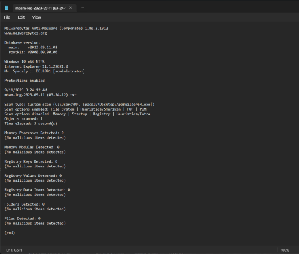Click the www.malwarebytes.org text
Viewport: 299px width, 254px height.
click(26, 33)
